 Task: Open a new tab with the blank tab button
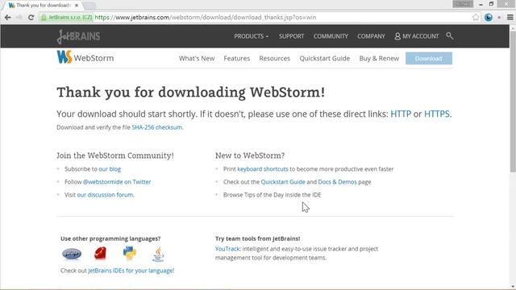click(89, 6)
